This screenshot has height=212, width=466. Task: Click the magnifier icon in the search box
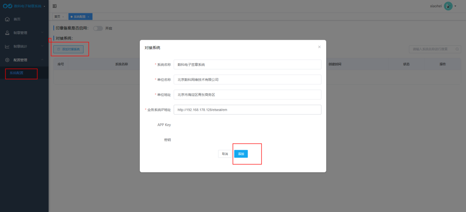point(457,49)
